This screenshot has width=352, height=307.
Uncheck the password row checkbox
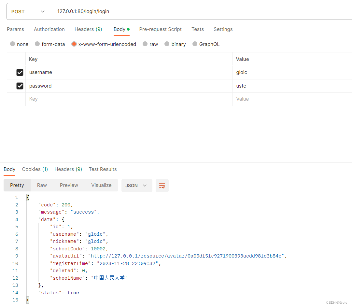click(20, 86)
